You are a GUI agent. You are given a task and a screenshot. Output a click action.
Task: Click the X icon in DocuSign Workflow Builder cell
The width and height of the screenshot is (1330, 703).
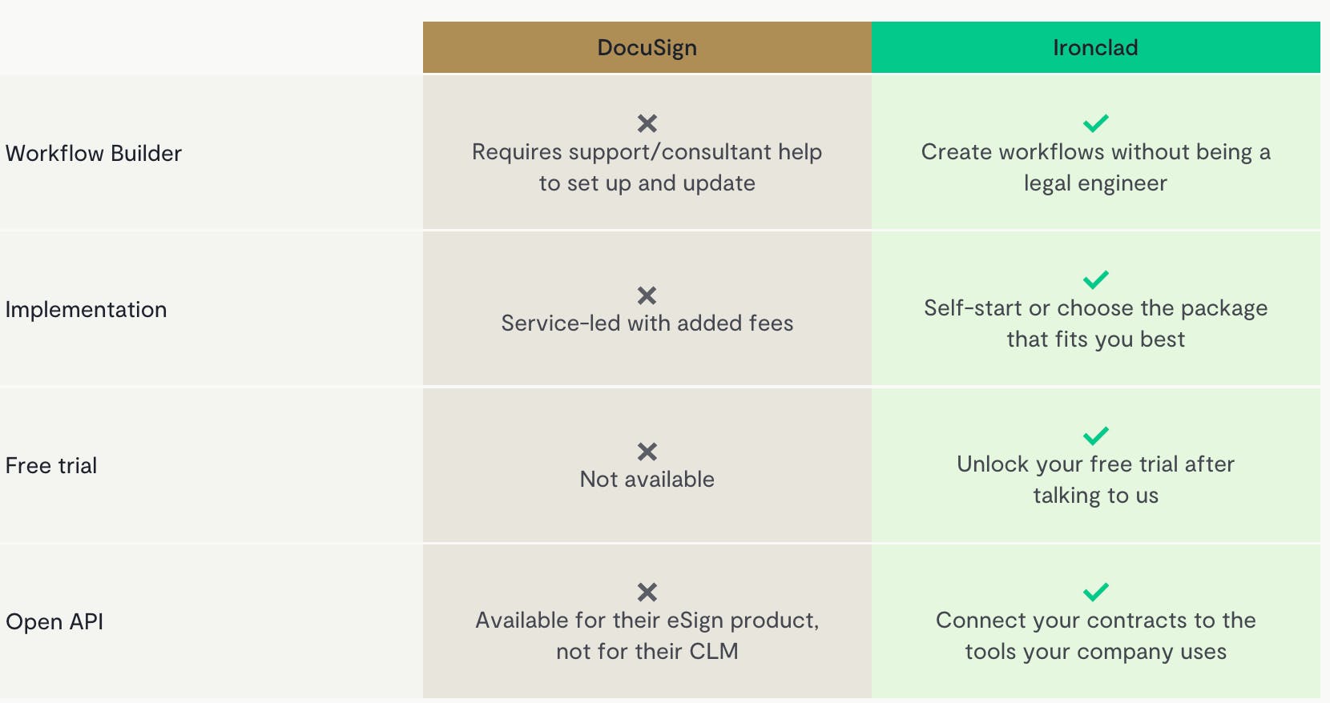point(647,123)
